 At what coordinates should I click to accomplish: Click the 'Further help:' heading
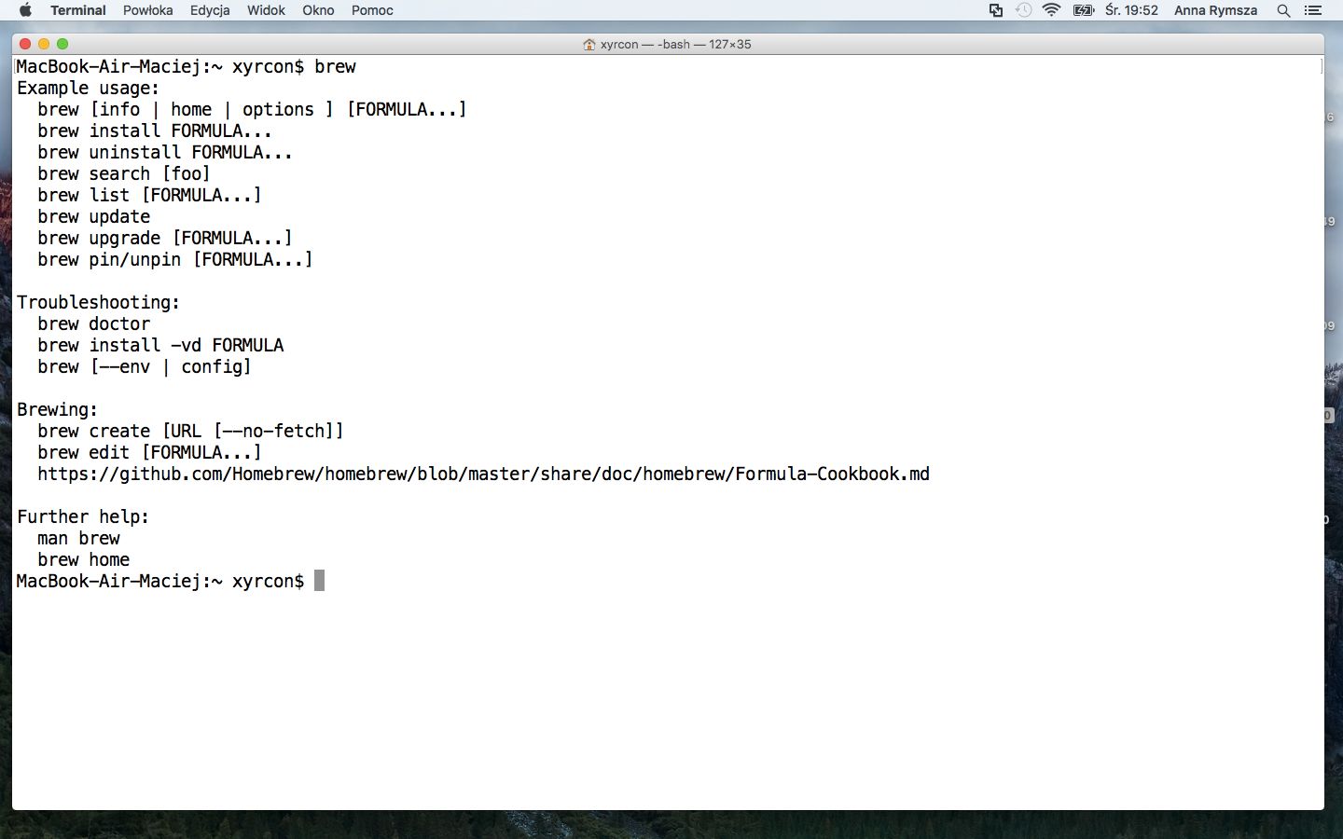click(83, 516)
